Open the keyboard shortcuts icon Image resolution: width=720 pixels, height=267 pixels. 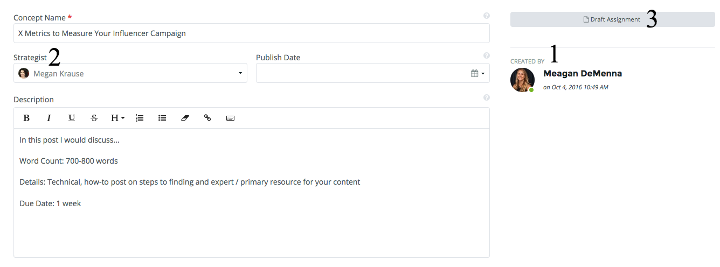click(230, 118)
